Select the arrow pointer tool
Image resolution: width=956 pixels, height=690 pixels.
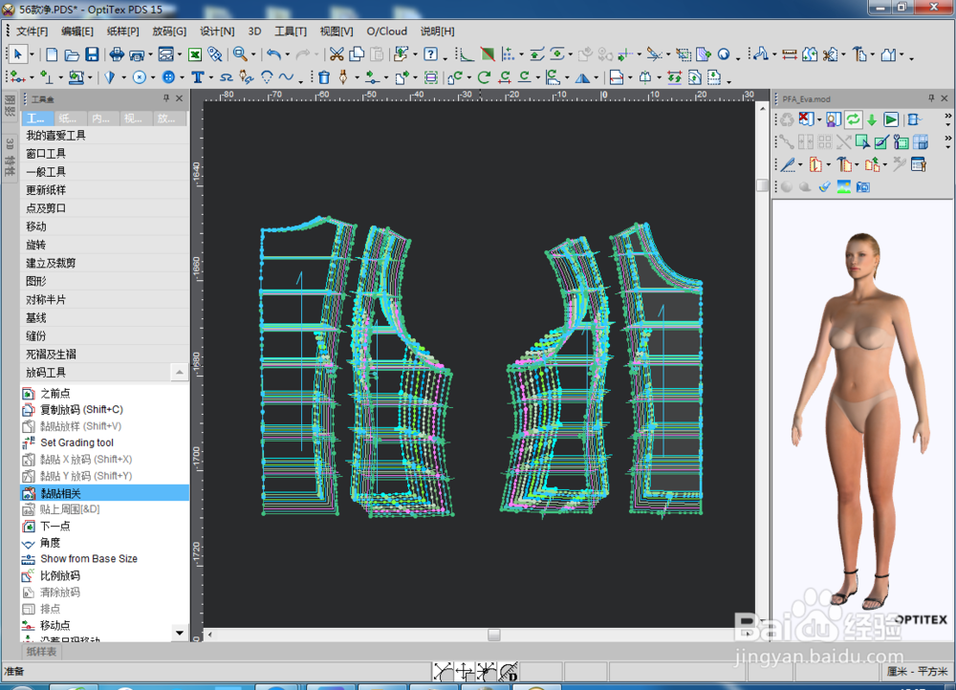point(17,54)
